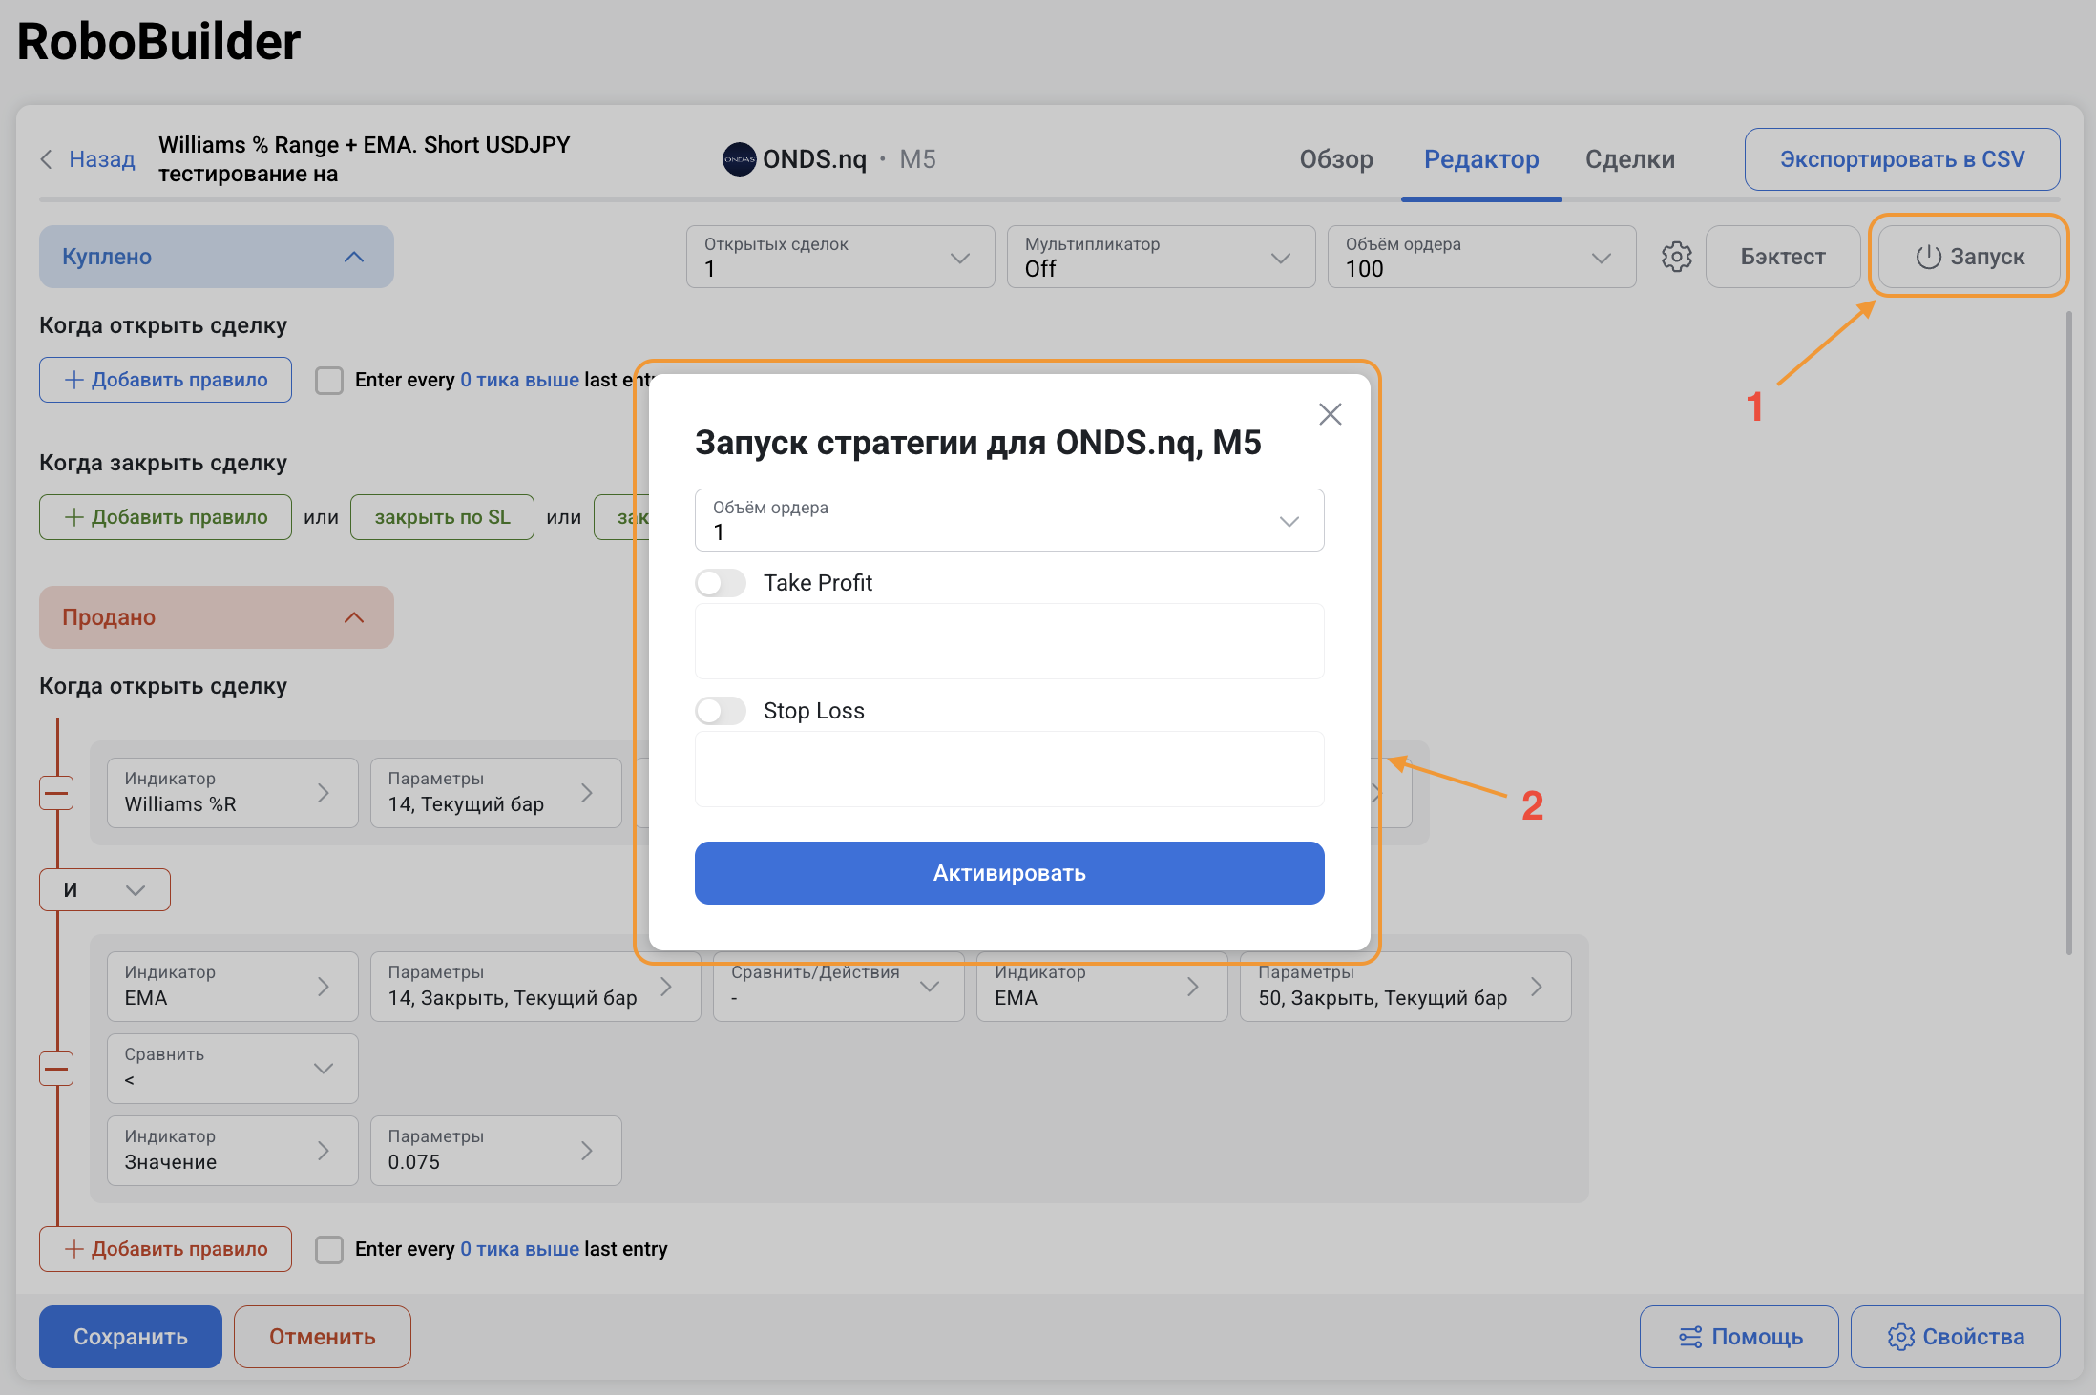
Task: Check the bottom Enter every tick checkbox
Action: [329, 1249]
